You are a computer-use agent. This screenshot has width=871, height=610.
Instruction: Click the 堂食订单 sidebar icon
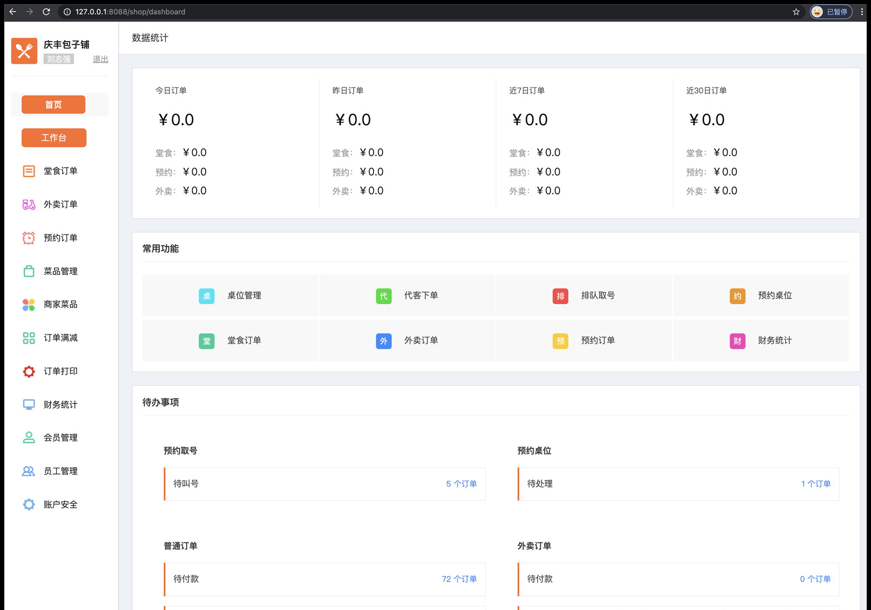coord(28,171)
